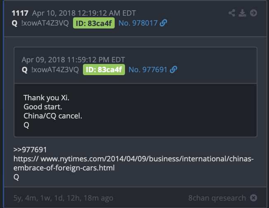Click the !xowAT4Z3VQ tripcode in the main header

[x=44, y=24]
